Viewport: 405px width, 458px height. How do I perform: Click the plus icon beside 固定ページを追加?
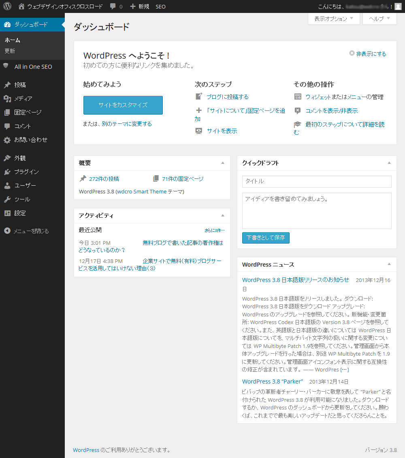(199, 110)
